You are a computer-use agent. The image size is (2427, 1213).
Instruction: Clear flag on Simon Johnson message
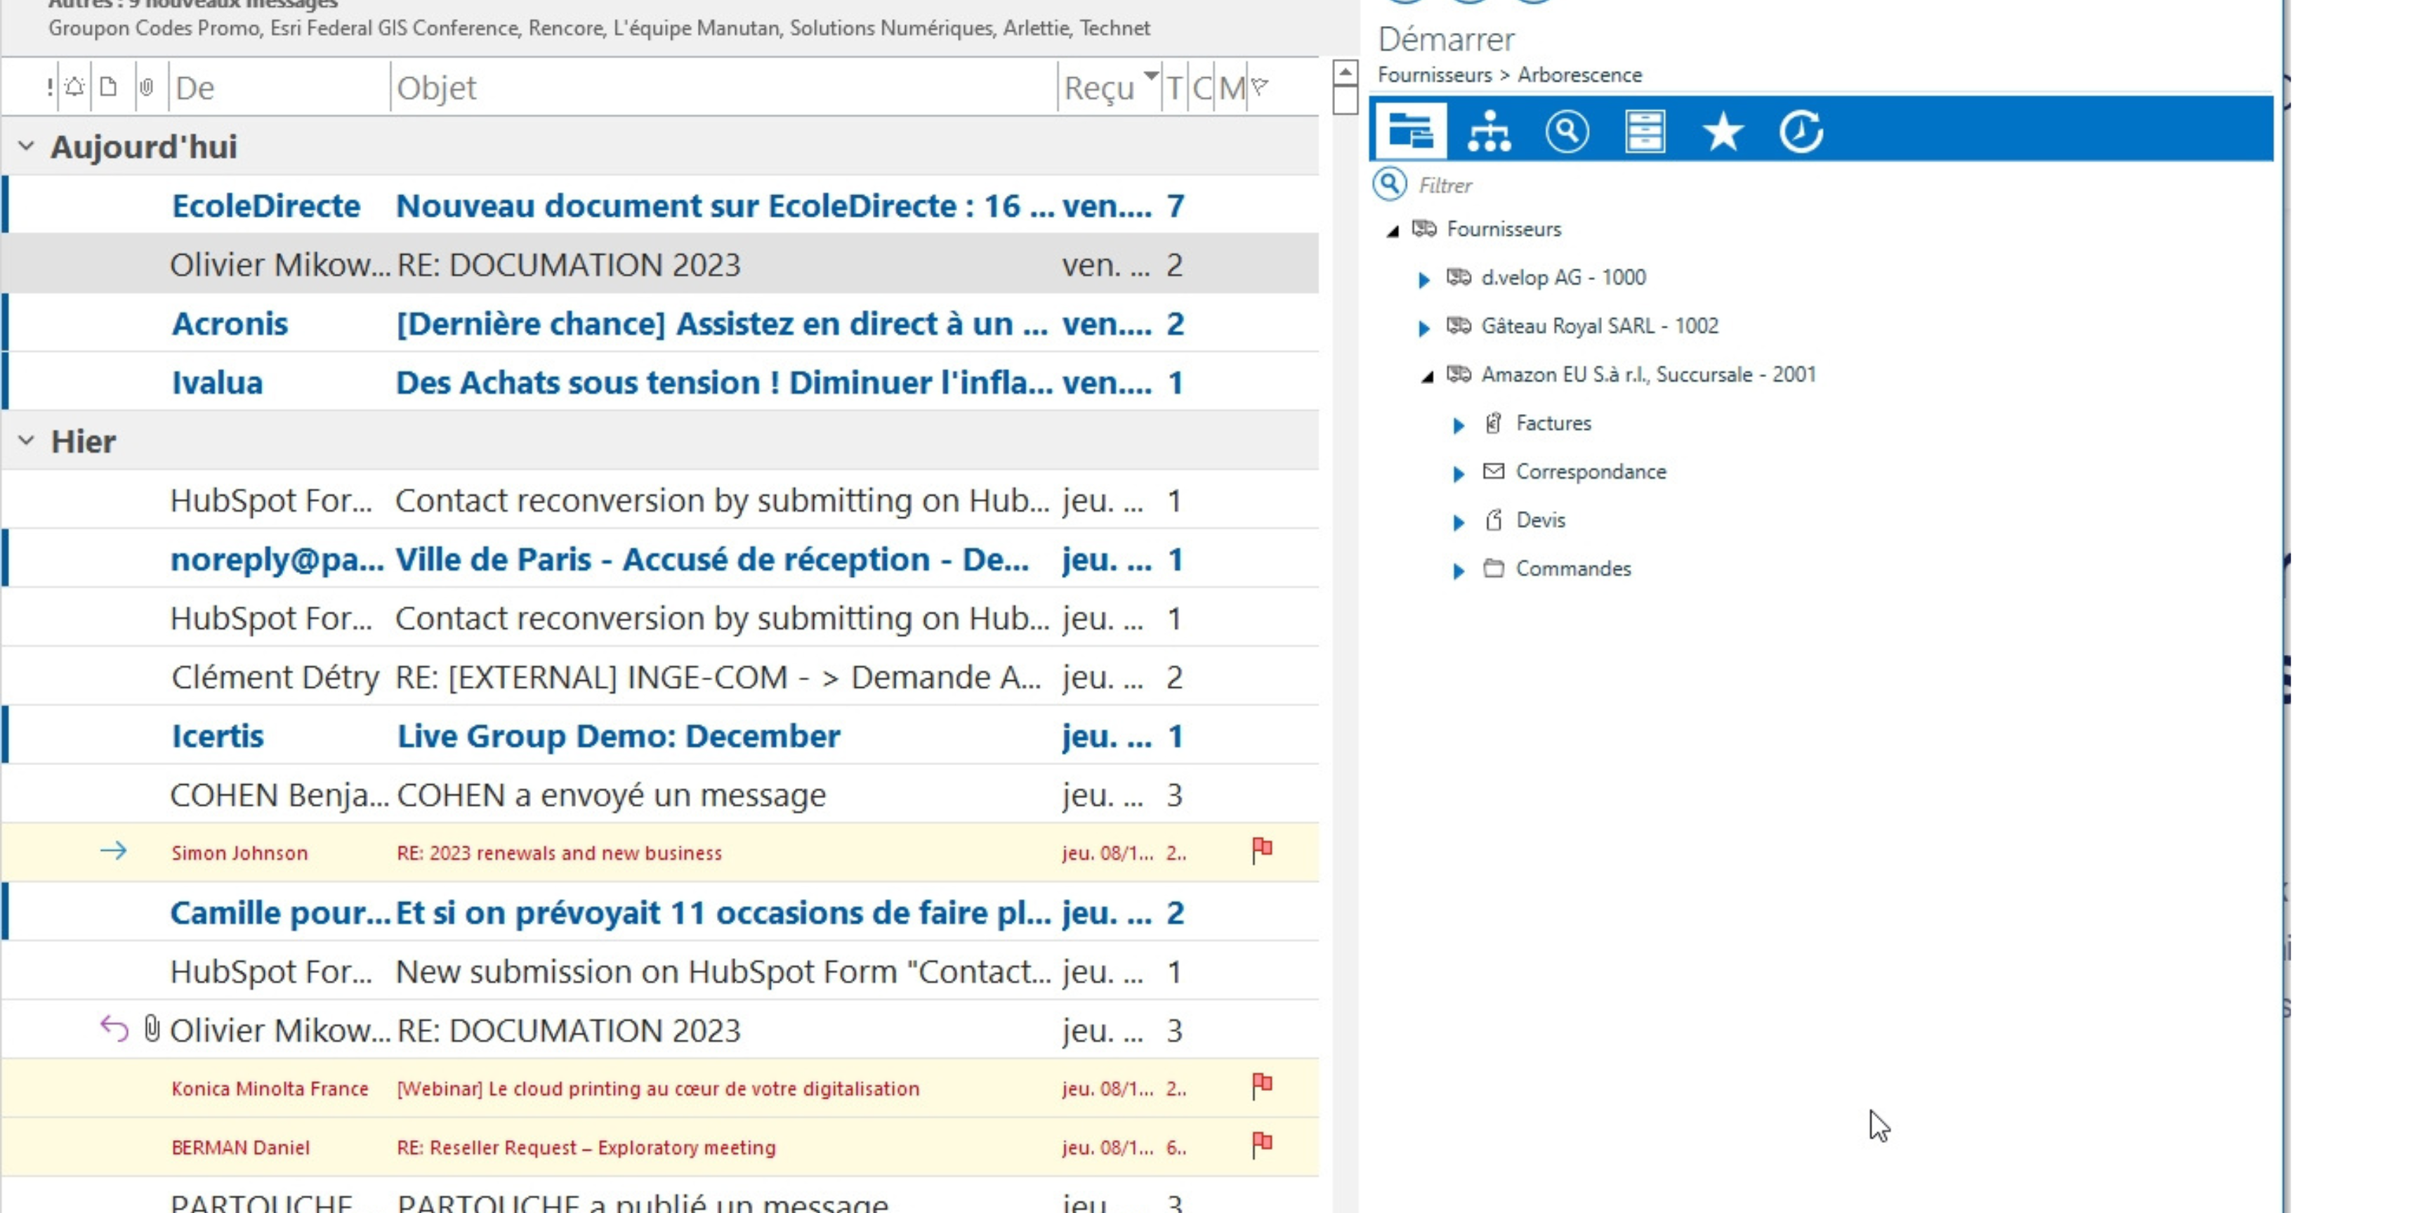[x=1263, y=850]
